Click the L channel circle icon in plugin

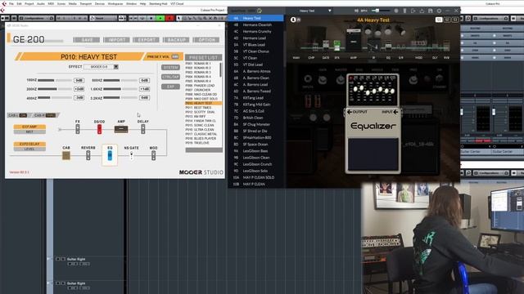293,20
